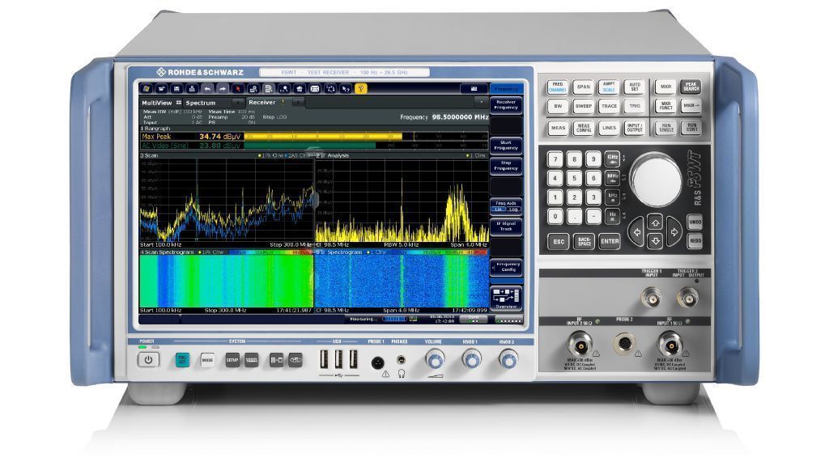Open the tab list dropdown arrow

480,103
